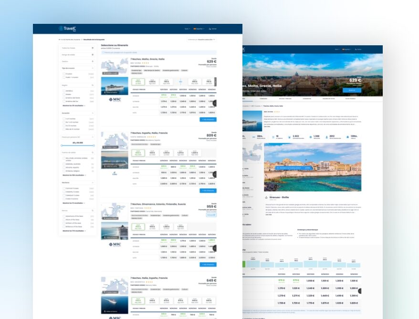This screenshot has height=319, width=419.
Task: Open route map thumbnail of Malta, Grecia cruise
Action: click(115, 66)
